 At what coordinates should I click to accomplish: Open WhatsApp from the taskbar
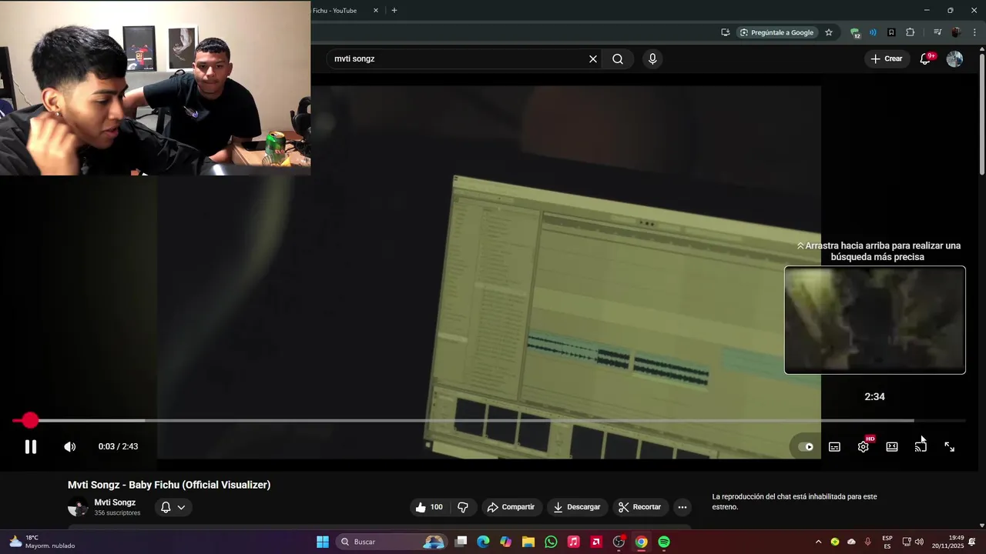(x=551, y=542)
